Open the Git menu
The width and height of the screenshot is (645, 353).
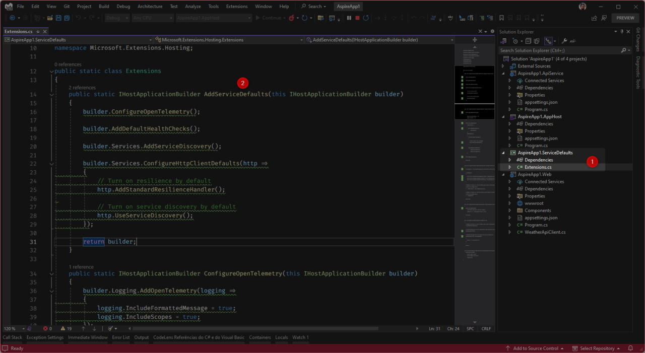(x=67, y=6)
